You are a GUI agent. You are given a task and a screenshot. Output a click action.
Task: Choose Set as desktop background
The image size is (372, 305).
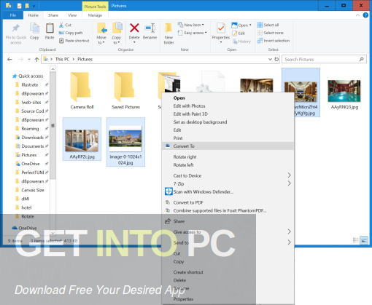point(228,122)
